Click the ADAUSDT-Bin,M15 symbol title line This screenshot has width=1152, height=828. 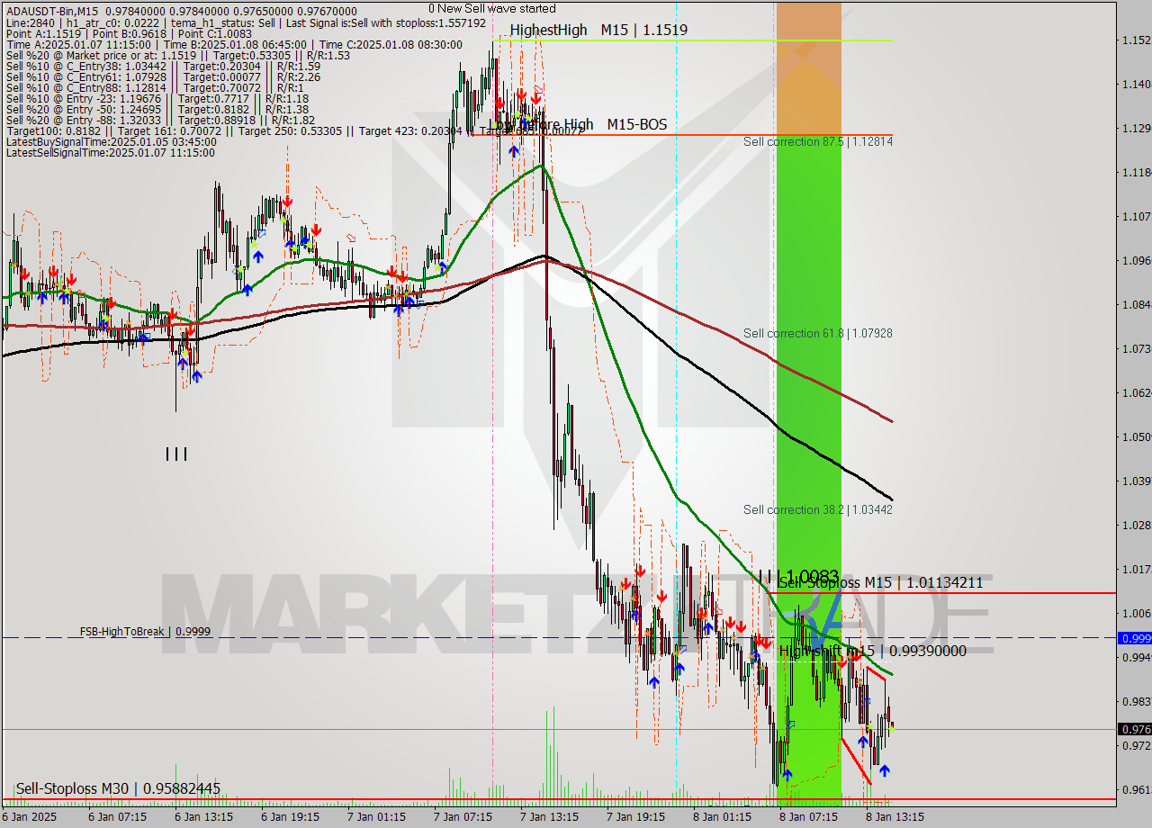[181, 11]
